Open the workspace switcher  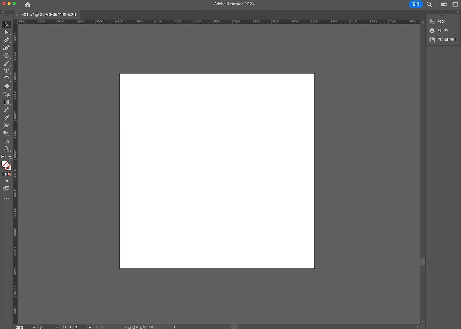tap(455, 4)
